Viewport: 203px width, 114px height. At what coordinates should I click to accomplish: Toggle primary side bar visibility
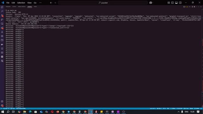coord(173,3)
